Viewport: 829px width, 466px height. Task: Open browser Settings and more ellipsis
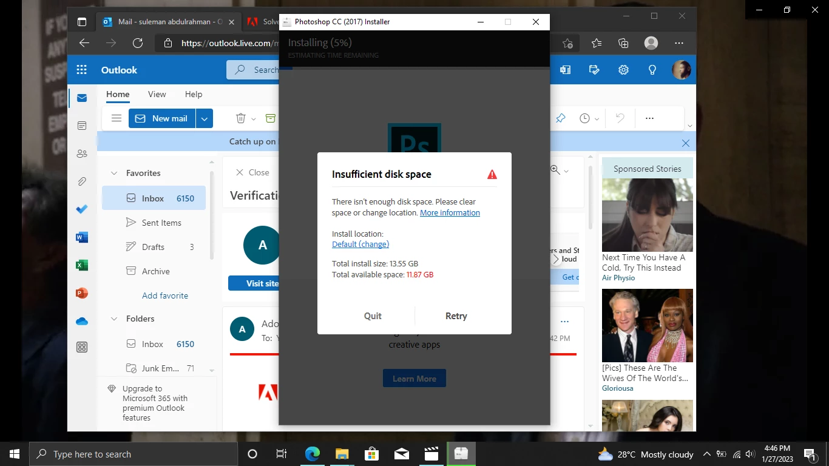click(679, 43)
